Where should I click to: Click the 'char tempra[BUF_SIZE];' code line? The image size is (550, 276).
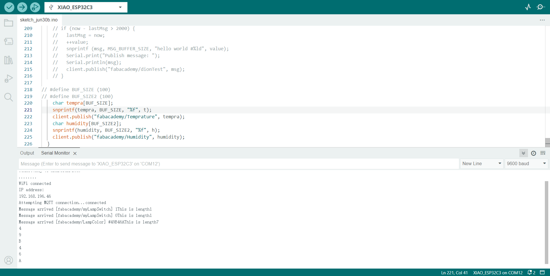pyautogui.click(x=83, y=103)
